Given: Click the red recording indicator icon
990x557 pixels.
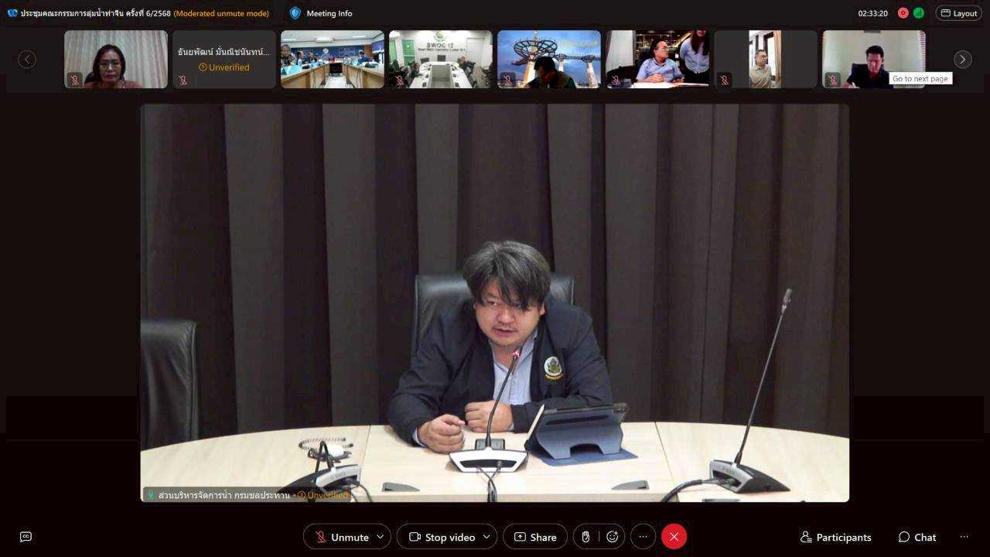Looking at the screenshot, I should 903,13.
